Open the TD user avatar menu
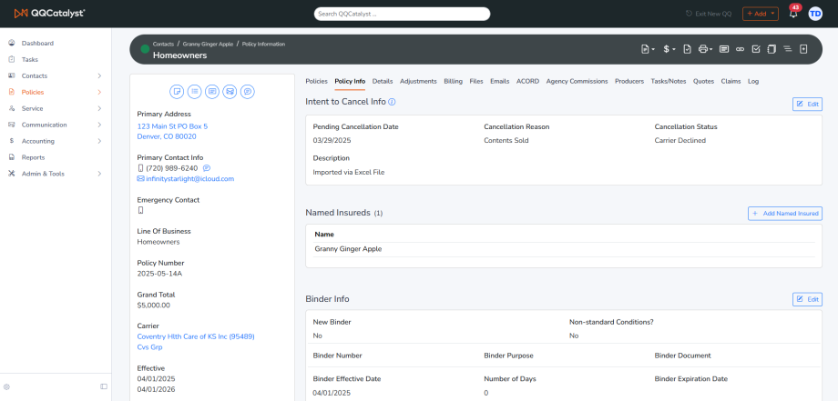 pos(815,14)
